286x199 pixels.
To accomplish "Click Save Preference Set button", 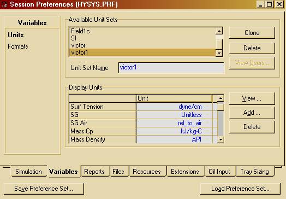I will 44,189.
